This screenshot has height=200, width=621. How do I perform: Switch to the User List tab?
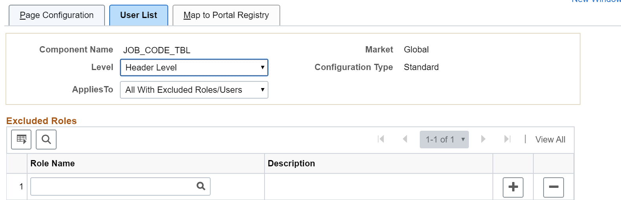(x=139, y=15)
